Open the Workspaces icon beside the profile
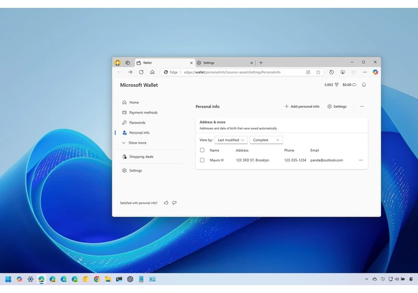The height and width of the screenshot is (293, 418). click(127, 63)
